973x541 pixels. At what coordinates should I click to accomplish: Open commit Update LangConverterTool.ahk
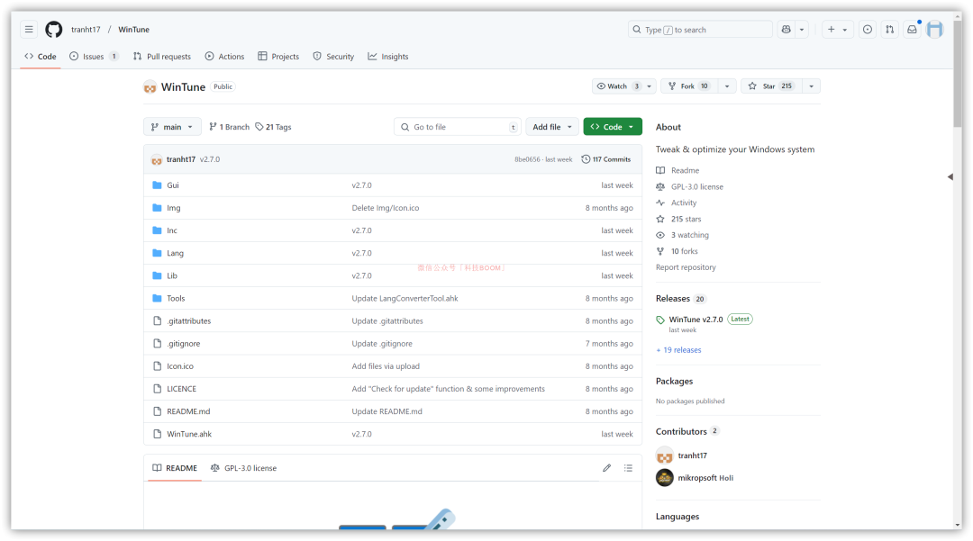point(405,299)
